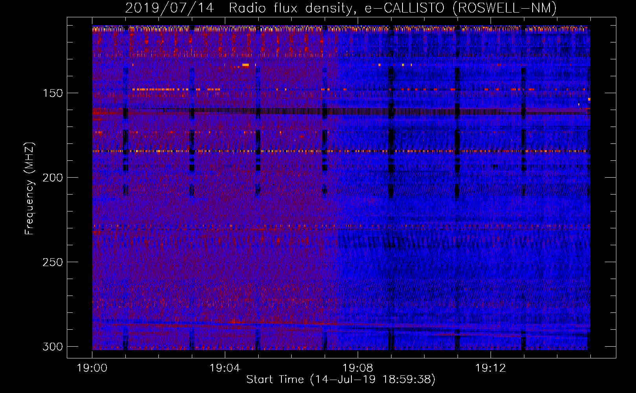Click the 'Frequency (MHZ)' axis label
The image size is (636, 393).
point(29,189)
